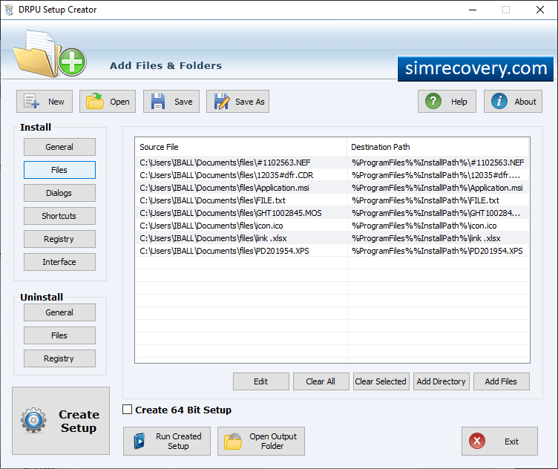The height and width of the screenshot is (469, 558).
Task: Select the icon.ico source file row
Action: click(x=241, y=226)
